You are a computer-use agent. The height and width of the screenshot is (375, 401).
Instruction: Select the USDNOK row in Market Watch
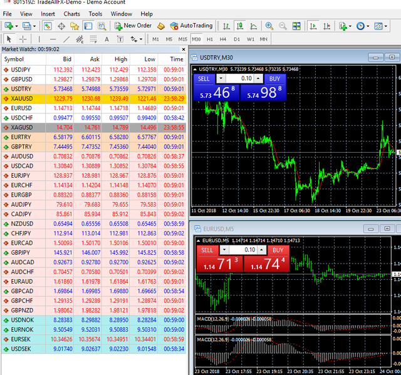(93, 320)
